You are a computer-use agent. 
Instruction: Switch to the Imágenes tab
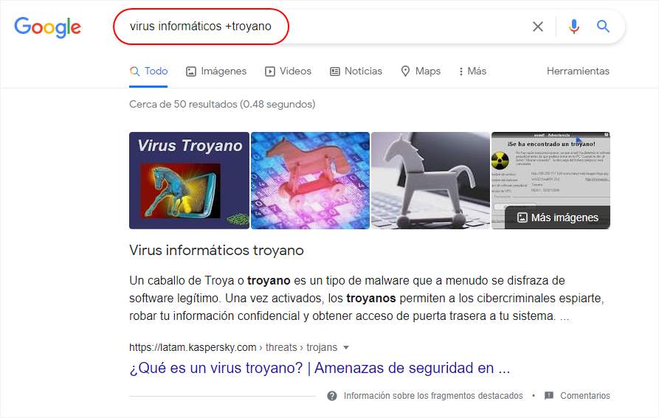coord(216,72)
